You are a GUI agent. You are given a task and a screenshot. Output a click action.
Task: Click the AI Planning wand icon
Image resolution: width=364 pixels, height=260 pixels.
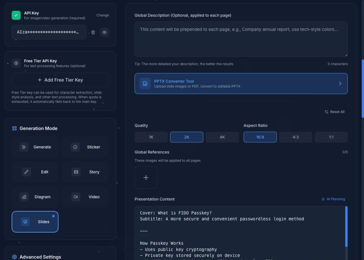(x=323, y=199)
